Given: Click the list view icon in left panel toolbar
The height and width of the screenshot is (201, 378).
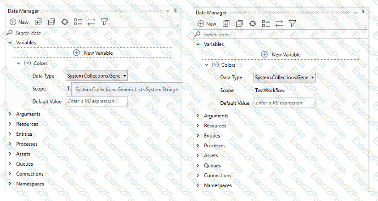Looking at the screenshot, I should click(x=78, y=22).
